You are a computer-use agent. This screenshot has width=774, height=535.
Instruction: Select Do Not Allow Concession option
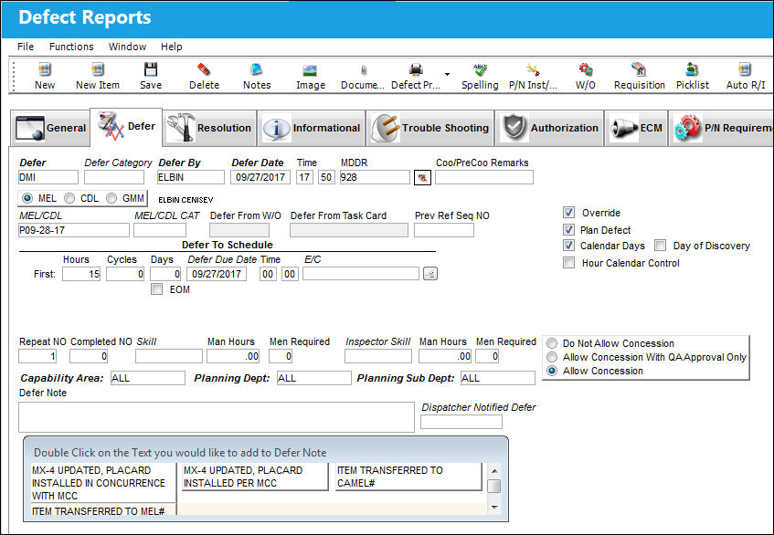click(552, 343)
